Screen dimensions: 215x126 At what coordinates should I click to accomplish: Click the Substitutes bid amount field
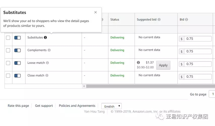(198, 39)
